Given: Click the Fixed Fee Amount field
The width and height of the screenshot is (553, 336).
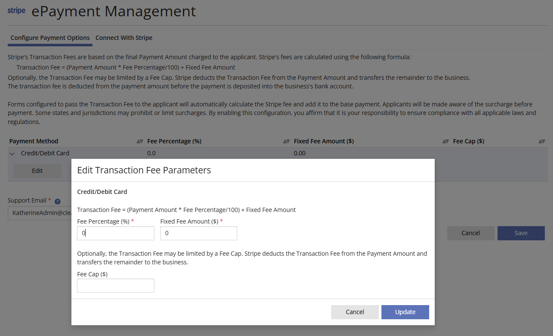Looking at the screenshot, I should tap(198, 233).
